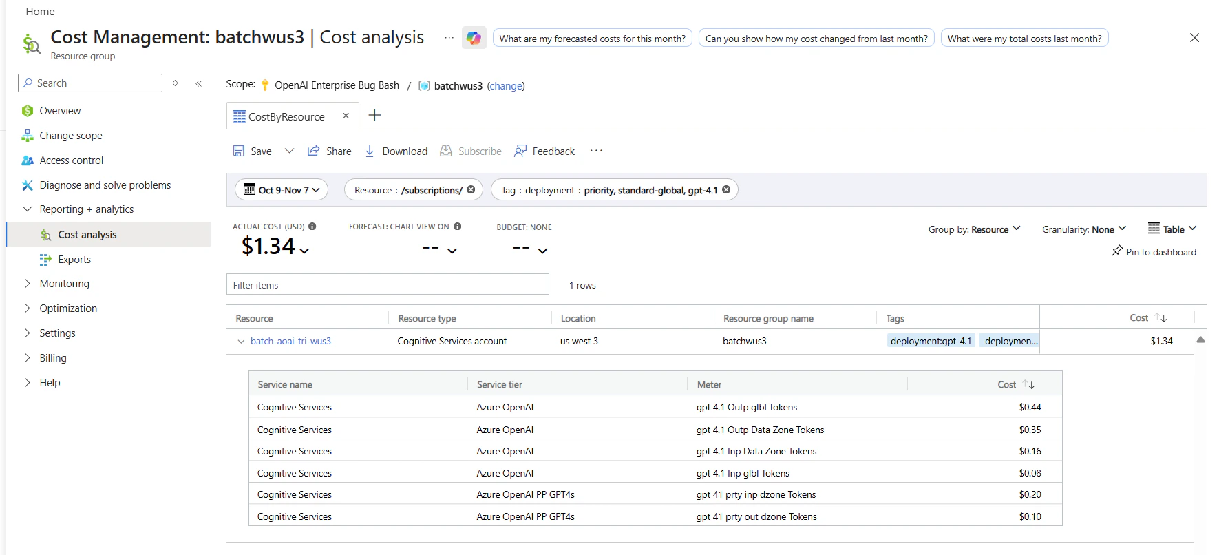1219x555 pixels.
Task: Click the sidebar expand/collapse diamond icon
Action: [x=176, y=83]
